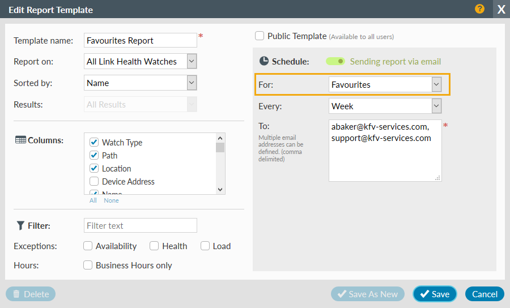
Task: Enable the Availability exceptions checkbox
Action: click(88, 246)
